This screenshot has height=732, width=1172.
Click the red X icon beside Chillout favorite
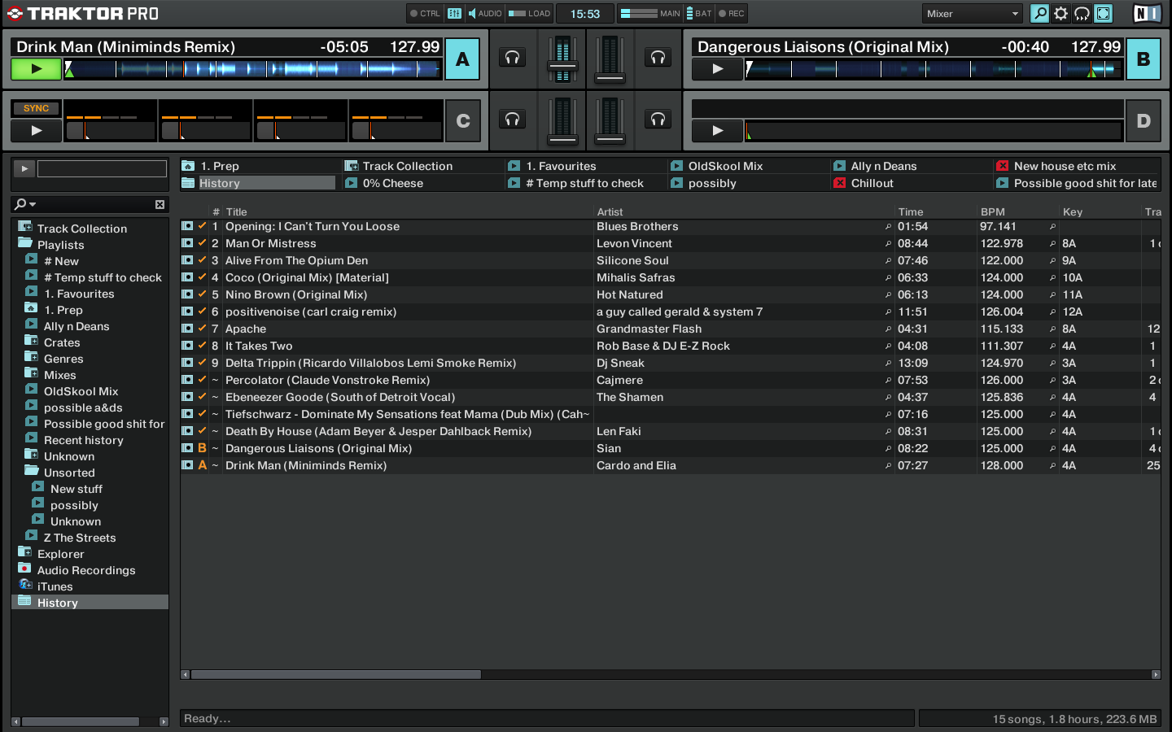click(x=839, y=183)
